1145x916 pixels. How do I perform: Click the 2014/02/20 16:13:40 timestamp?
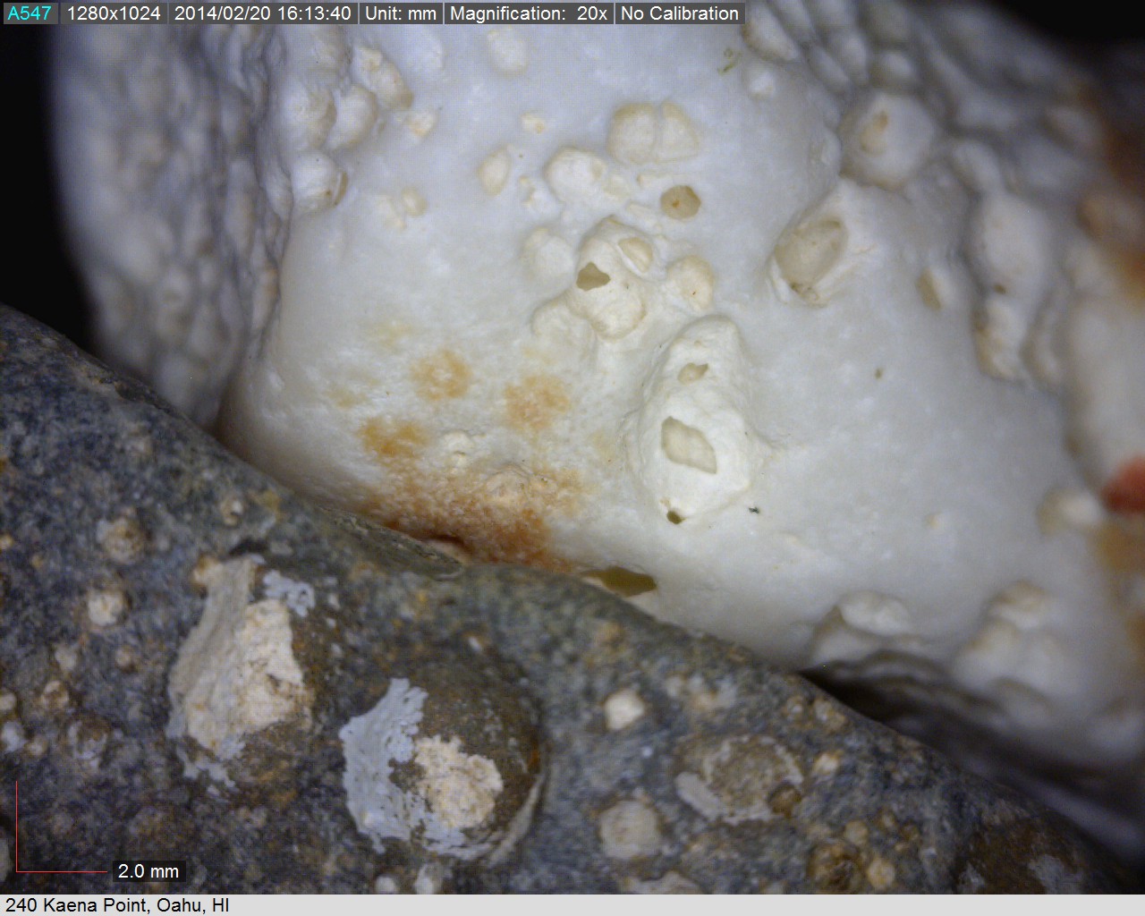coord(262,13)
